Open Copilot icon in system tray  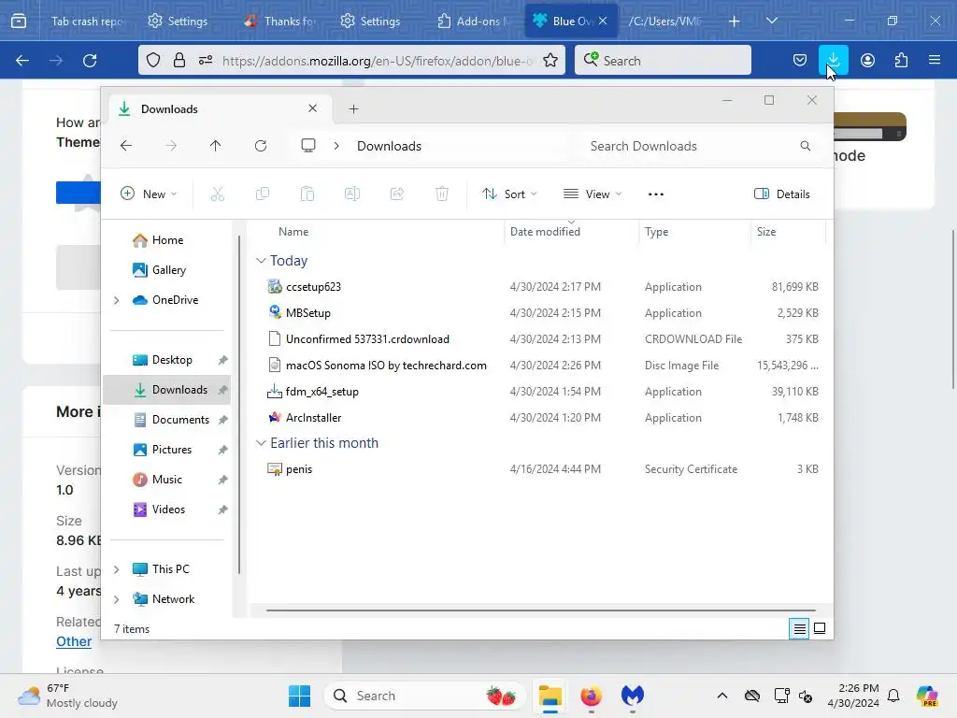pos(926,696)
